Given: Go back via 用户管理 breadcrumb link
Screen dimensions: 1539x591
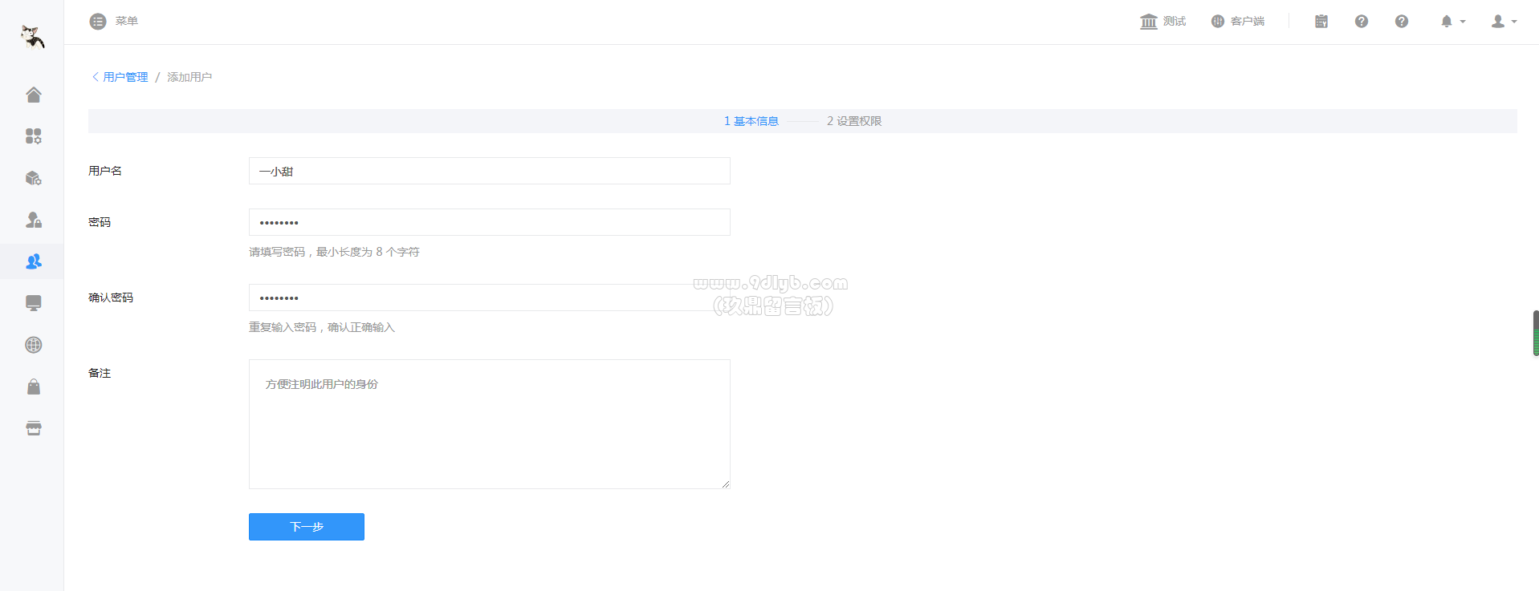Looking at the screenshot, I should point(125,77).
